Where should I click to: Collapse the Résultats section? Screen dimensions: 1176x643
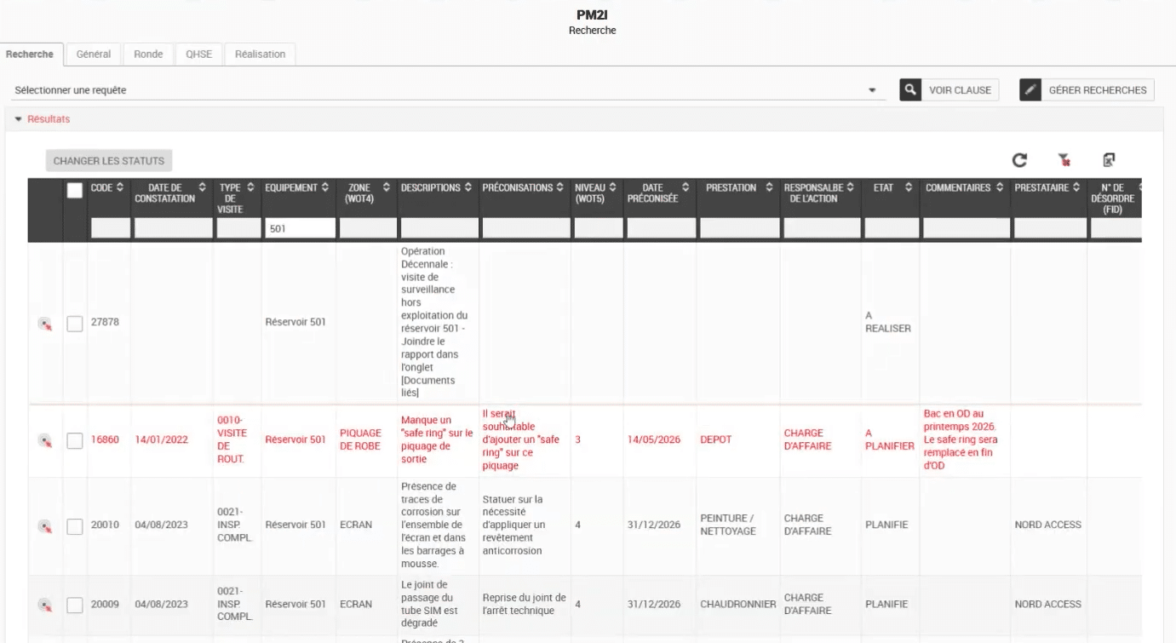coord(43,119)
